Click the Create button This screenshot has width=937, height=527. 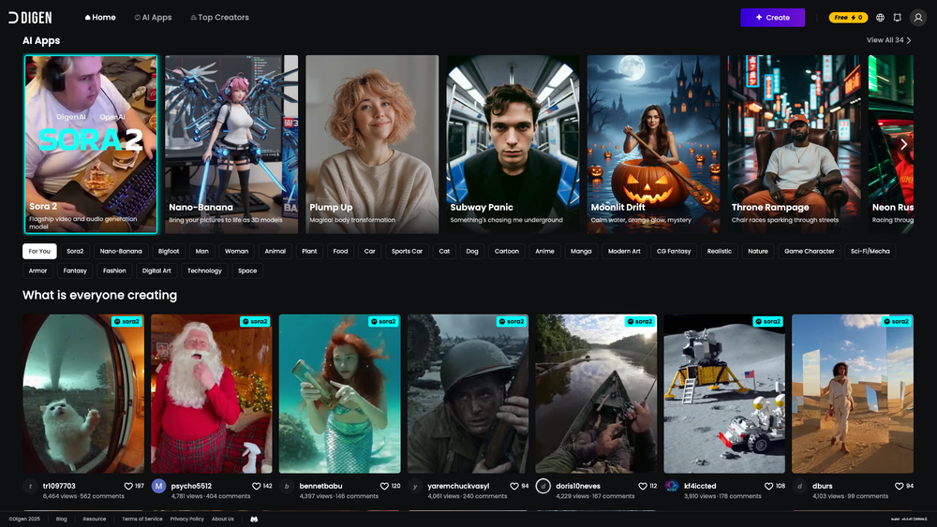coord(773,17)
